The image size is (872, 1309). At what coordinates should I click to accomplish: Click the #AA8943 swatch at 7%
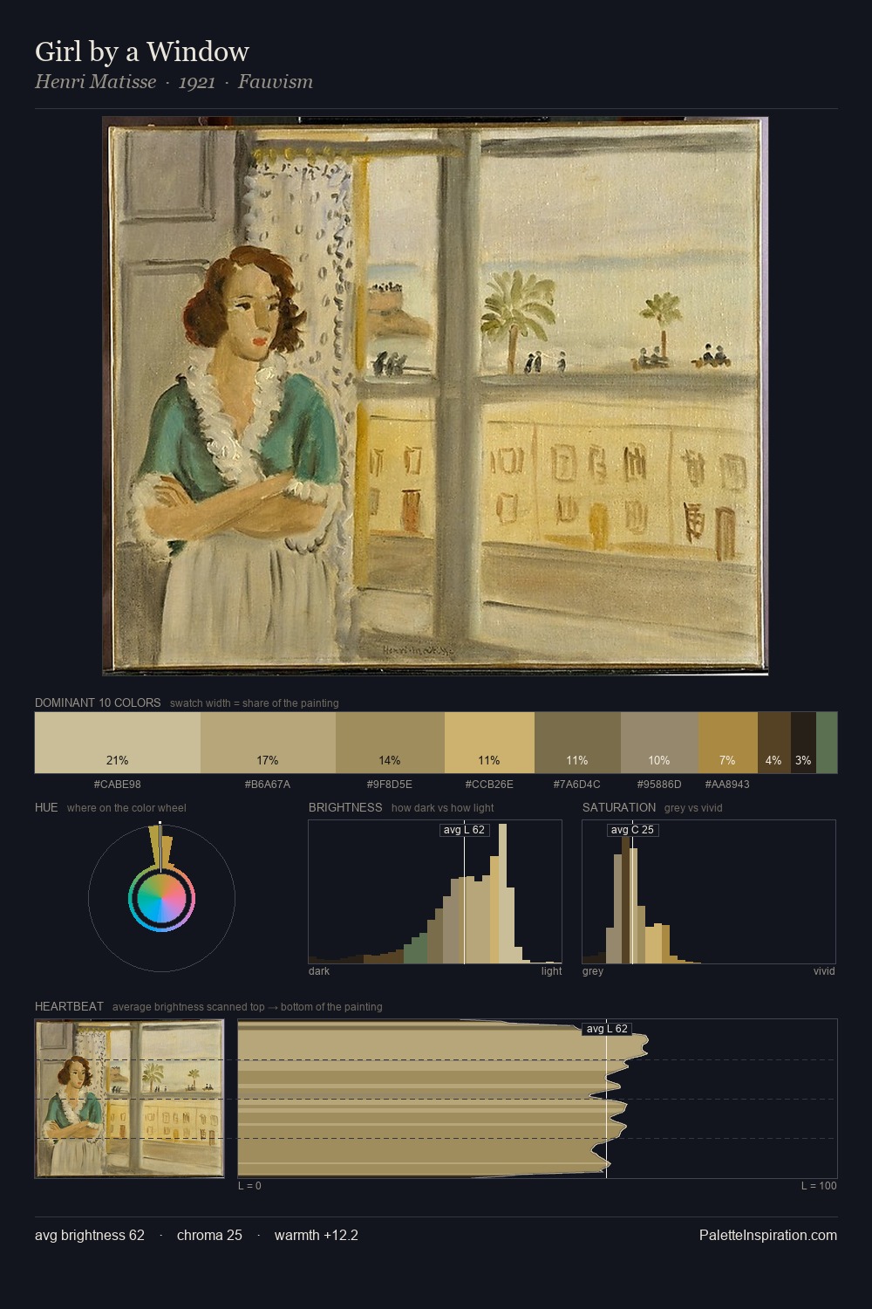click(x=728, y=743)
